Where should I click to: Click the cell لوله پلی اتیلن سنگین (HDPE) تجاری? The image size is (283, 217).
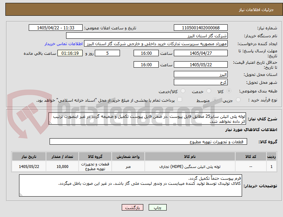pos(190,167)
